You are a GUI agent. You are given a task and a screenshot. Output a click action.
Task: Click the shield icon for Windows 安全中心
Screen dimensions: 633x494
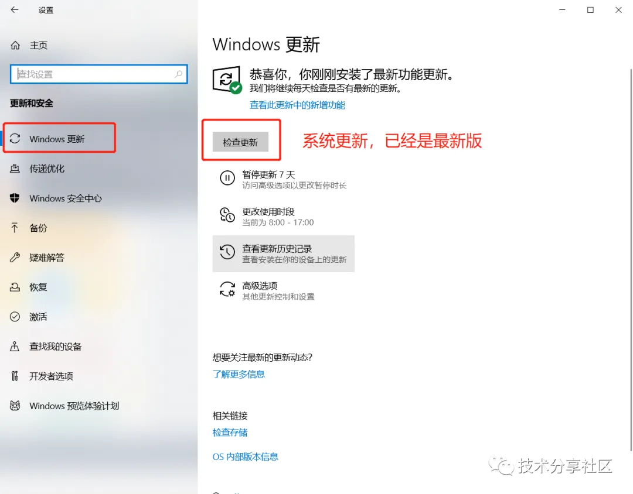pyautogui.click(x=15, y=198)
